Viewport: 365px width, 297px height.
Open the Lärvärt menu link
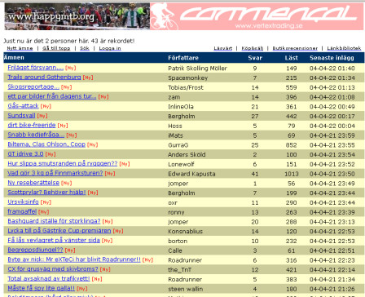(223, 48)
